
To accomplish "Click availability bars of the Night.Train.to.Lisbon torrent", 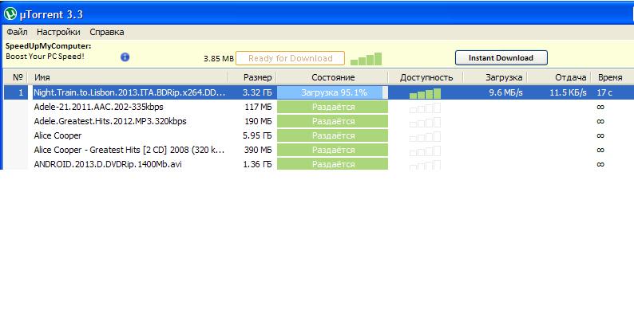I will [425, 93].
